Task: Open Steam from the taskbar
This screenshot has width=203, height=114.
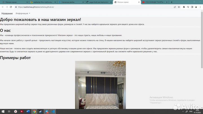Action: (41, 111)
